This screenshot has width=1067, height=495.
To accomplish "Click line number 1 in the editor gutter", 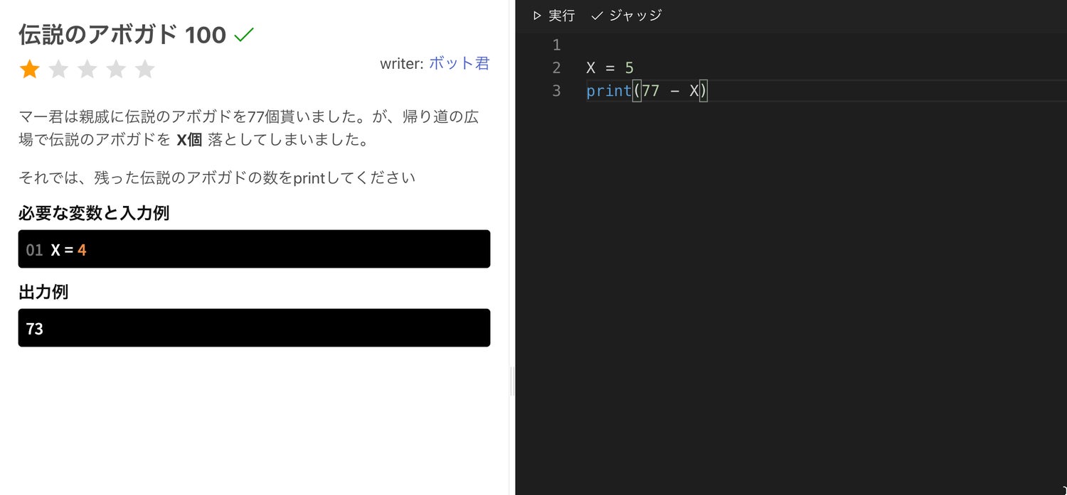I will (x=556, y=45).
